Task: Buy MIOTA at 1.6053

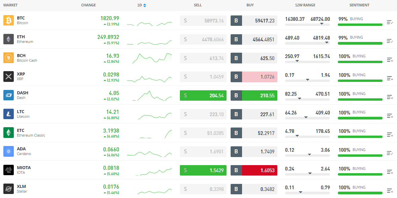Action: point(254,170)
